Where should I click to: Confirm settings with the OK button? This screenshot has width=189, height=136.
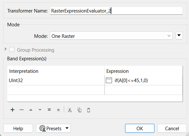[x=139, y=128]
